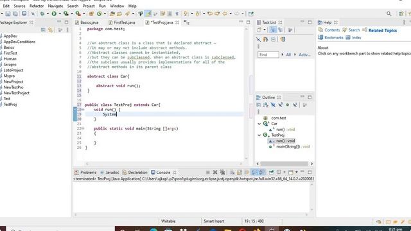The image size is (411, 231).
Task: Open Bookmarks link in Help view
Action: [334, 38]
